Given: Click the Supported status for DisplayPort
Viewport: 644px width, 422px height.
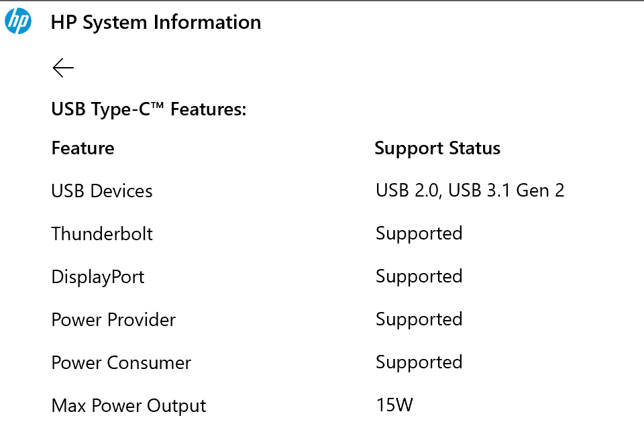Looking at the screenshot, I should [x=419, y=276].
